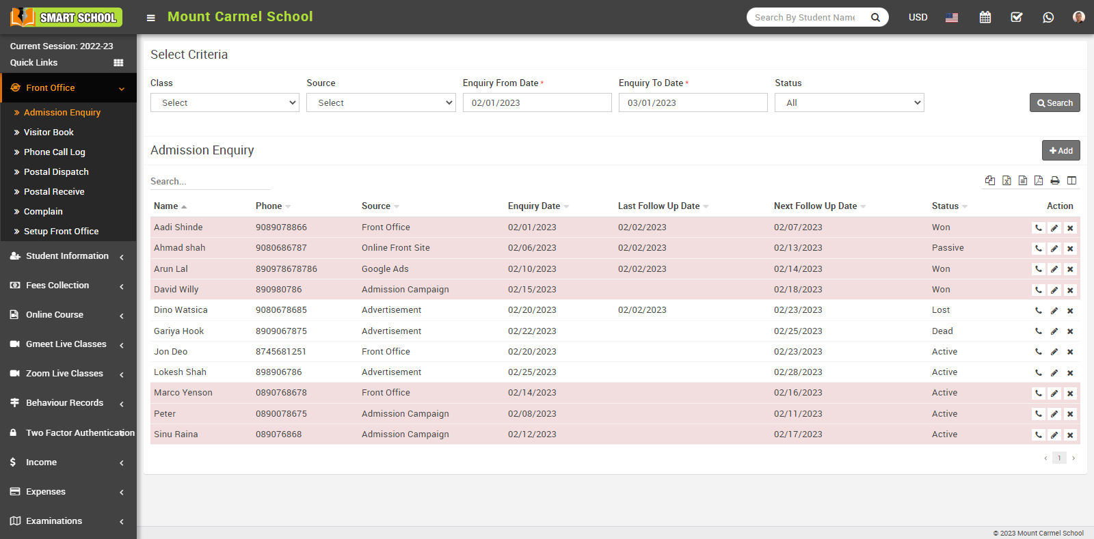Export enquiry table as PDF
1094x539 pixels.
(1039, 180)
